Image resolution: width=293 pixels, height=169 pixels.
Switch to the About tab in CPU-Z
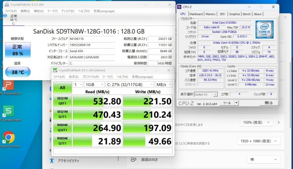coord(258,14)
